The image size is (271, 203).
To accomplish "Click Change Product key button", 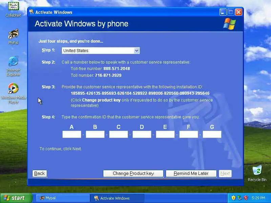I will 133,173.
